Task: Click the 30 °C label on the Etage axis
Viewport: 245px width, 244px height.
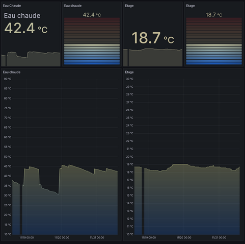Action: [x=129, y=79]
